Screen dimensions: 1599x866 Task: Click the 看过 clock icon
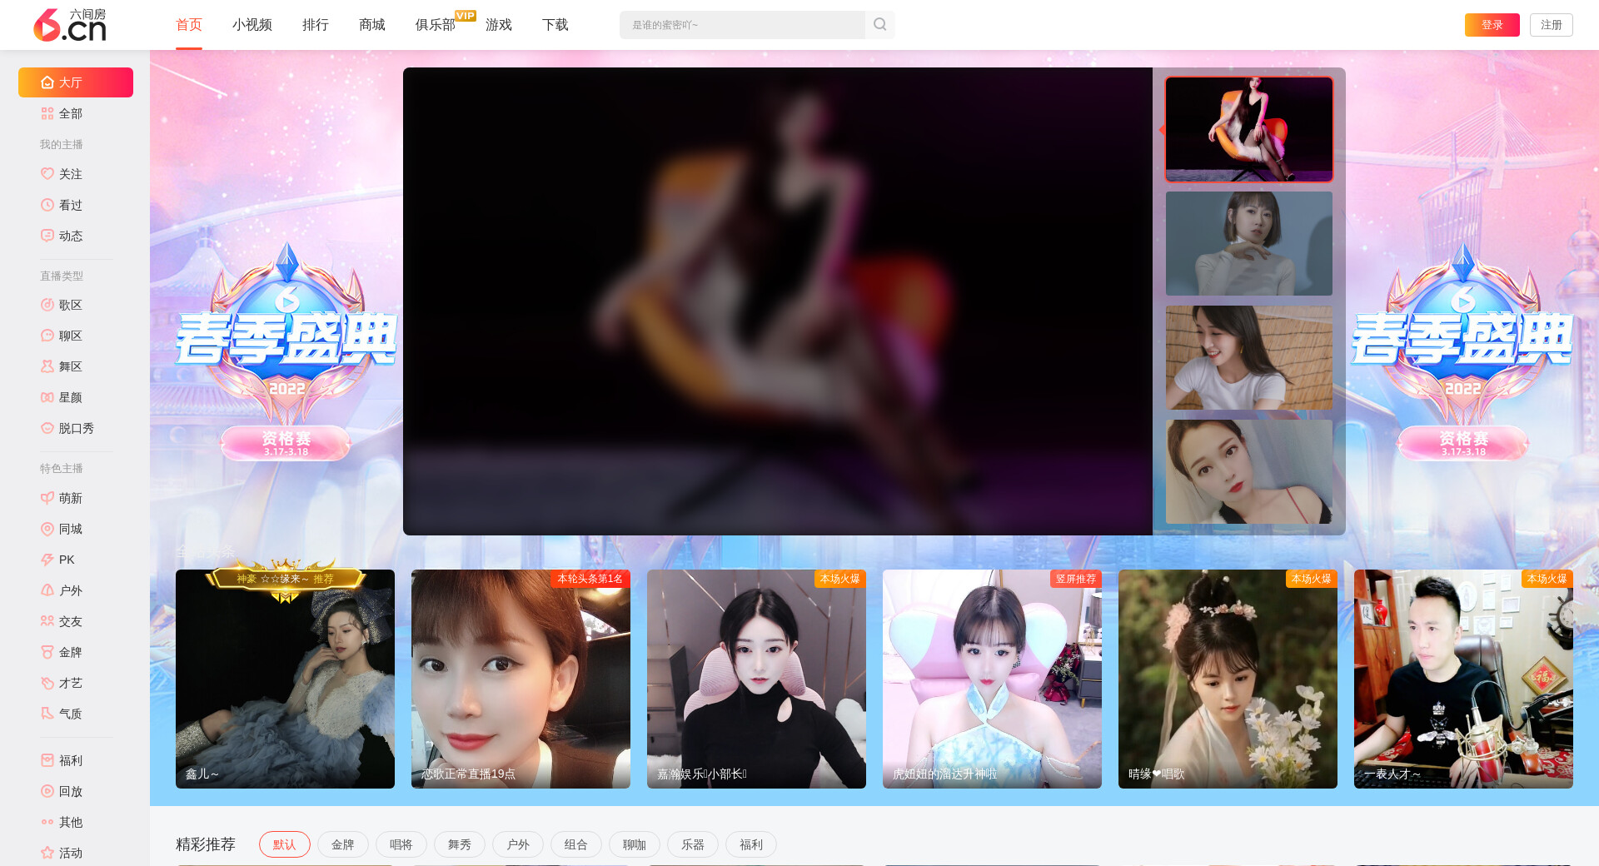47,205
